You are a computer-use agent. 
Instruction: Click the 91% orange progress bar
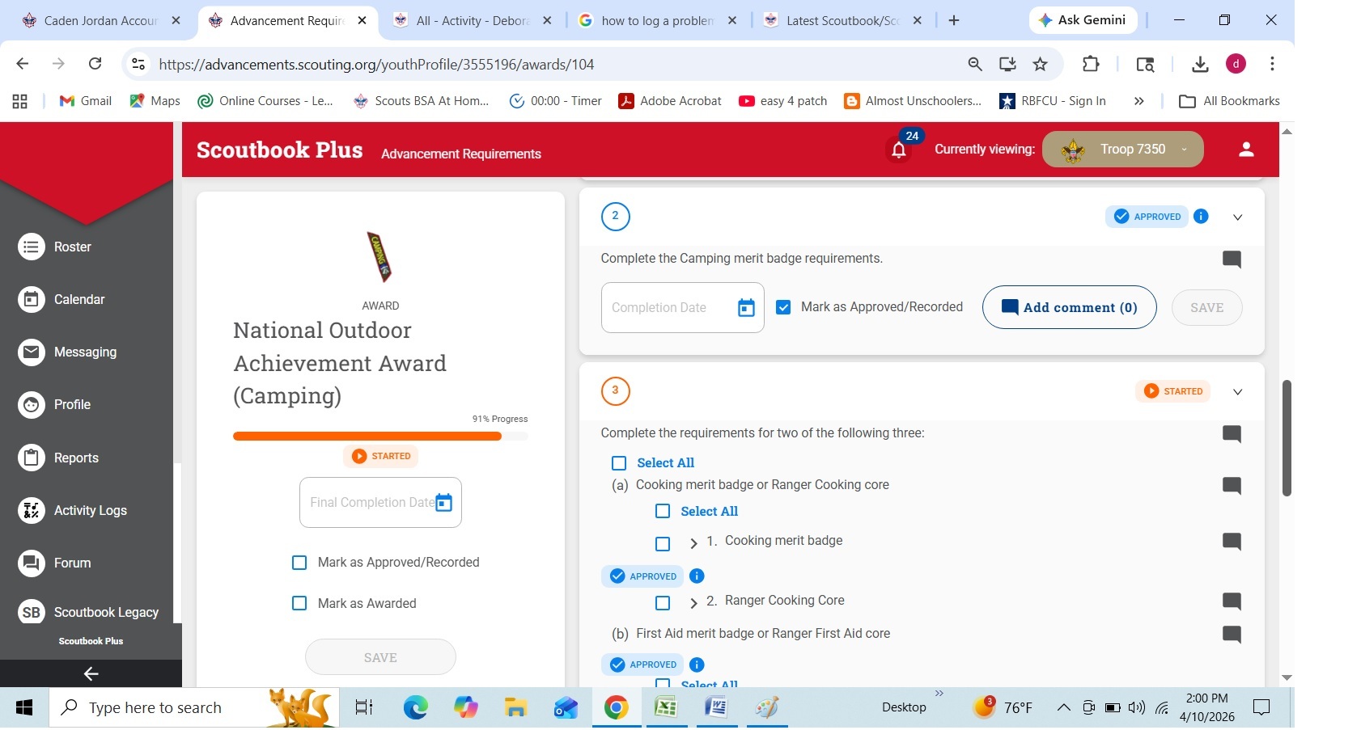(x=380, y=437)
